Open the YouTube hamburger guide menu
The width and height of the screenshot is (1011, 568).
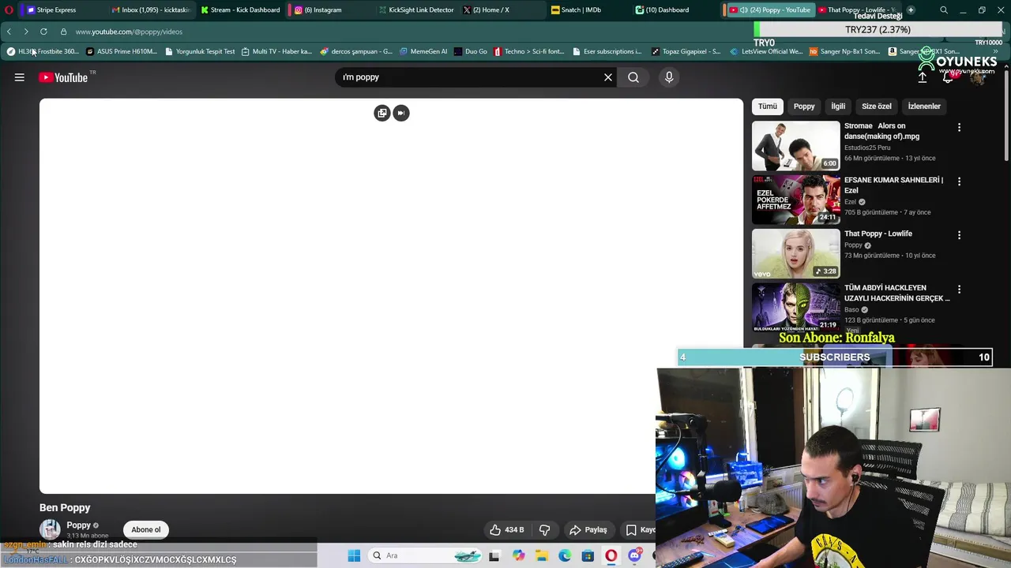tap(20, 77)
